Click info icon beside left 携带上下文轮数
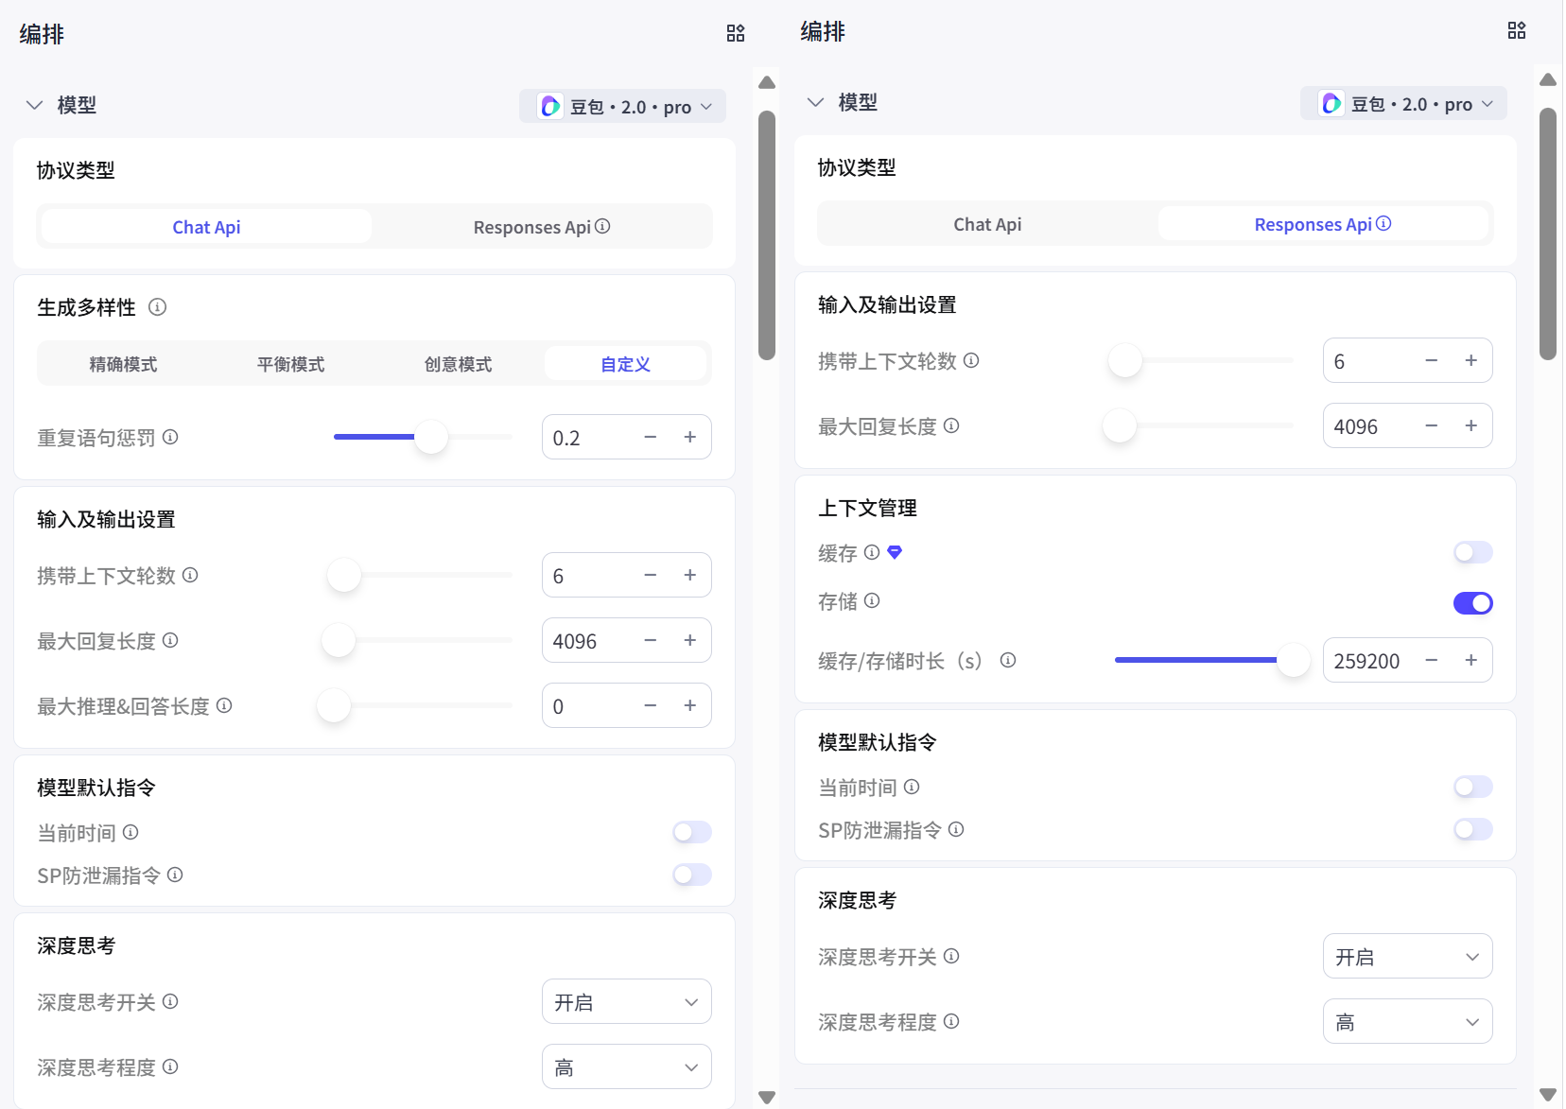Viewport: 1566px width, 1109px height. point(190,575)
